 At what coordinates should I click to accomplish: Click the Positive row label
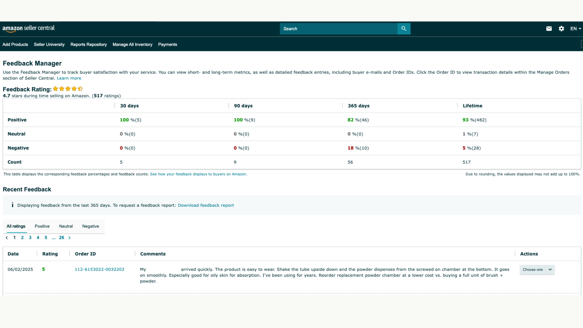tap(17, 120)
